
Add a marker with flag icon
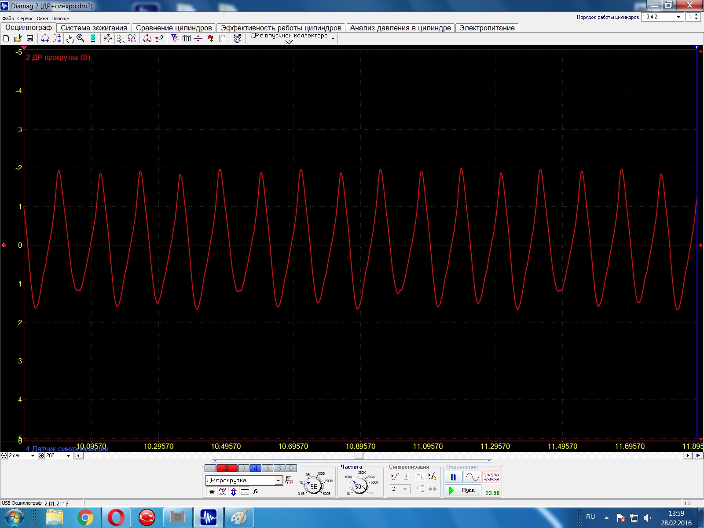[210, 38]
